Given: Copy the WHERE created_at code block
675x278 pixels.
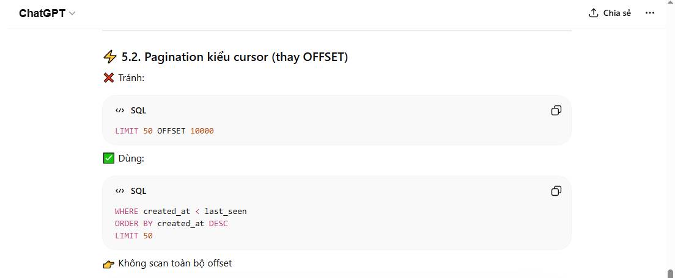Looking at the screenshot, I should [556, 191].
